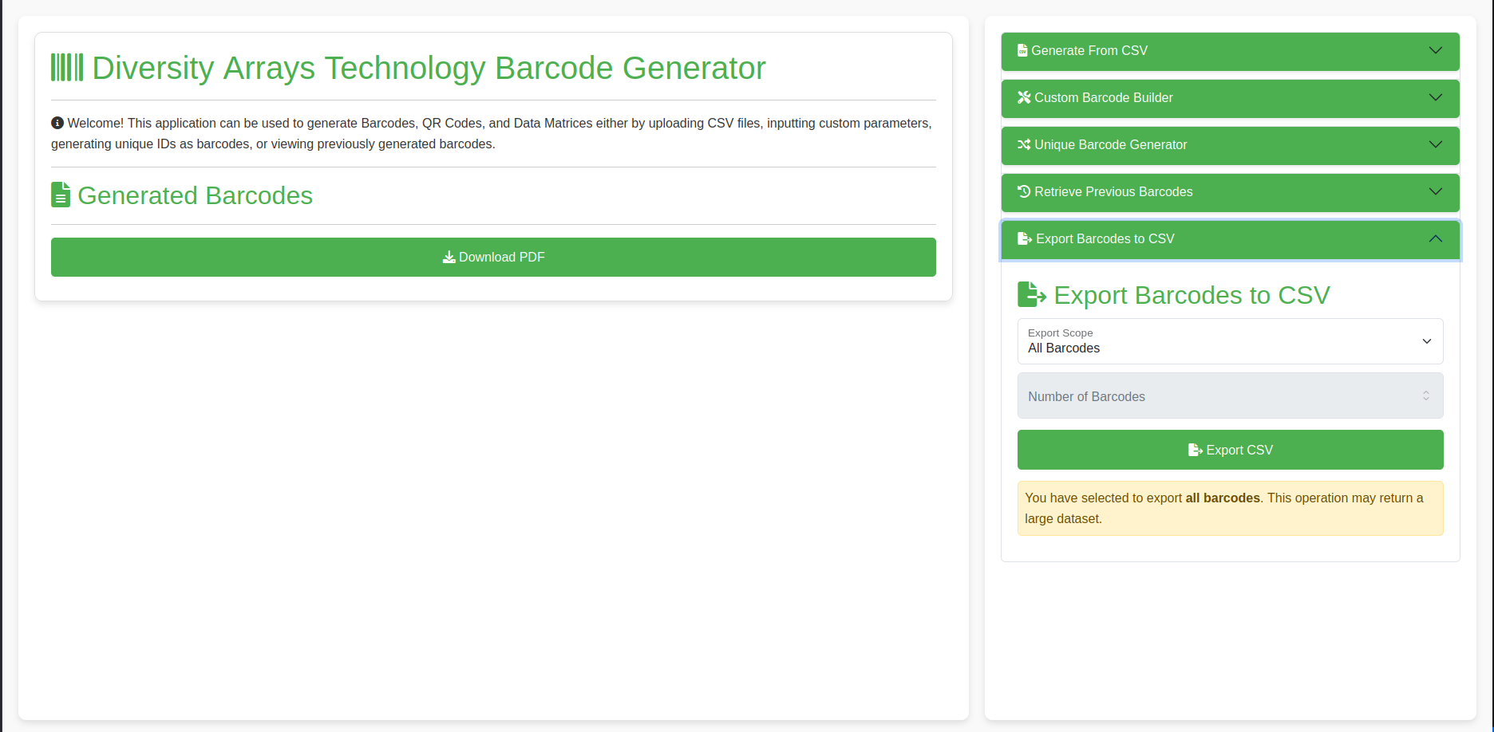Image resolution: width=1494 pixels, height=732 pixels.
Task: Collapse the Export Barcodes to CSV chevron
Action: pyautogui.click(x=1435, y=239)
